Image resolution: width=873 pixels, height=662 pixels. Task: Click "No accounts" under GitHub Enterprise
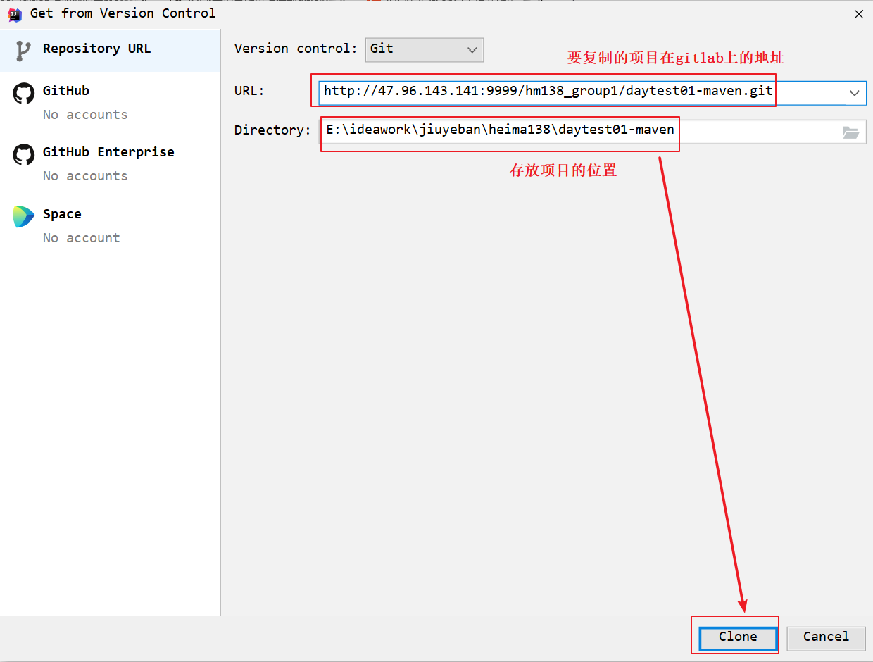[85, 176]
